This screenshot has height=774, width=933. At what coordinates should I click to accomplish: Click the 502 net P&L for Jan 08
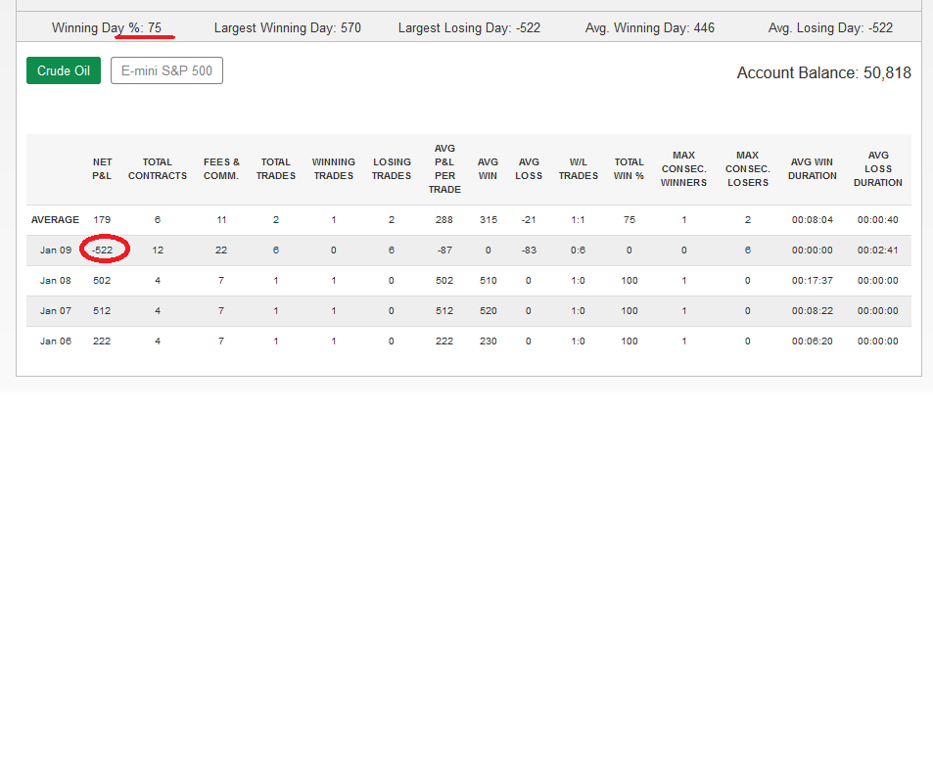coord(102,281)
